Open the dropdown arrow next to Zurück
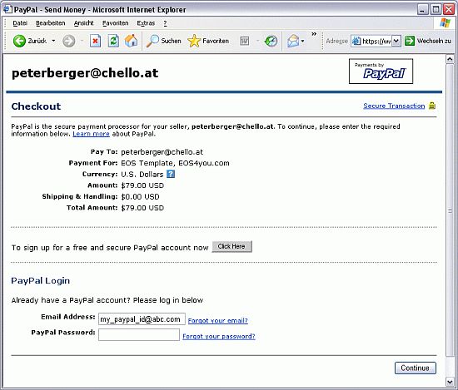Screen dimensions: 458x390 pyautogui.click(x=53, y=41)
